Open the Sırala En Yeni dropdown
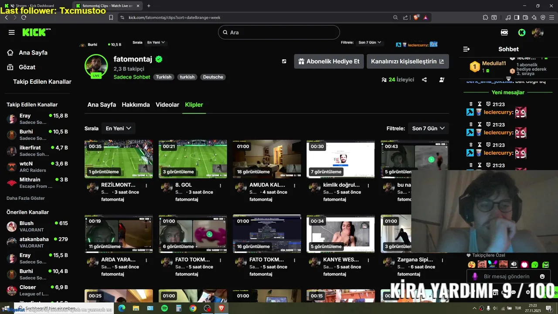558x314 pixels. click(x=119, y=128)
